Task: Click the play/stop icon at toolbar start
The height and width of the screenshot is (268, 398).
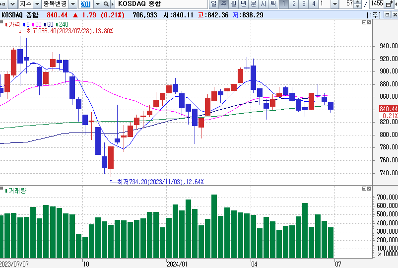Action: coord(3,4)
